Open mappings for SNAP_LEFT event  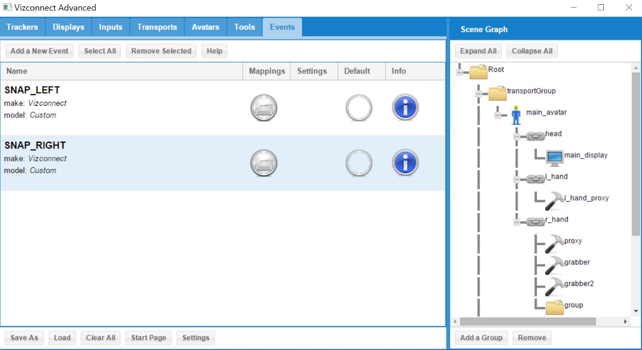[x=264, y=108]
